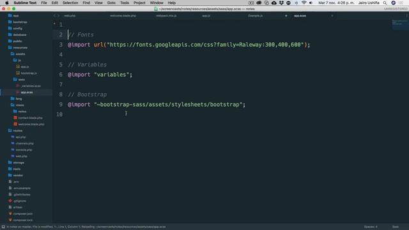Screen dimensions: 409x230
Task: Switch to the Example.js tab
Action: pos(256,15)
